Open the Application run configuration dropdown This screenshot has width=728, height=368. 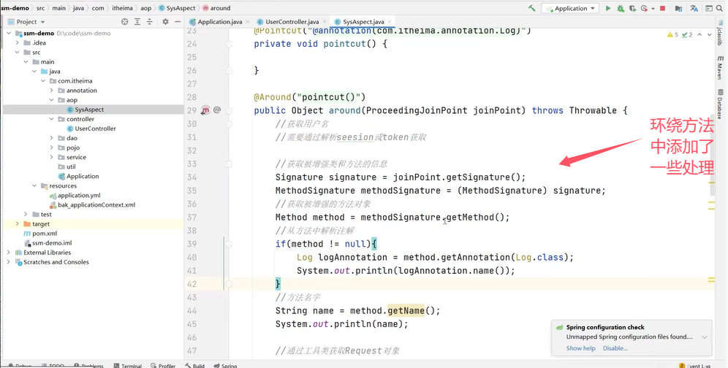(x=569, y=8)
